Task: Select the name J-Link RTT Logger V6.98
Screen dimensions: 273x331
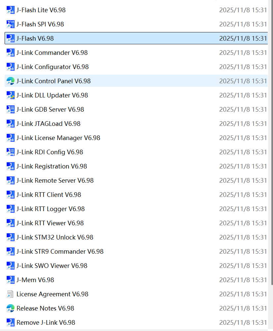Action: [50, 209]
